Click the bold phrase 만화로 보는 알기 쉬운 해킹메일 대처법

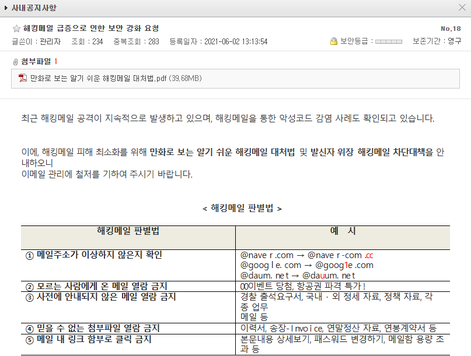point(222,152)
